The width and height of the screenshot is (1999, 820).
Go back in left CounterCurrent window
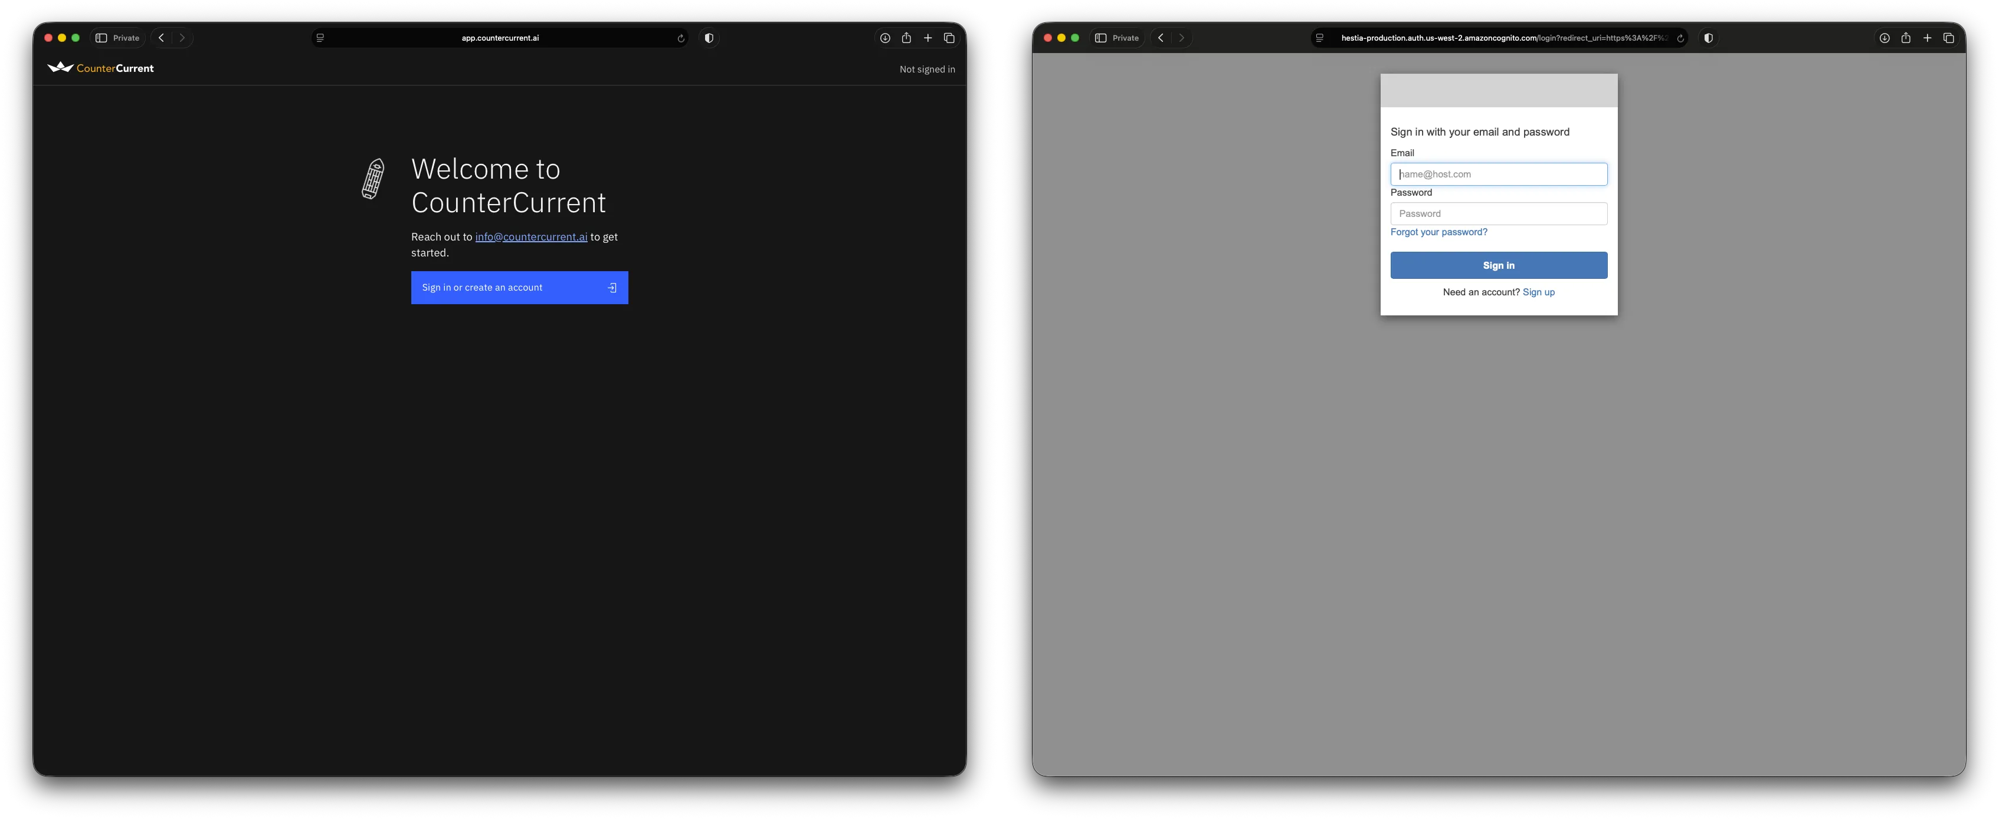point(162,38)
